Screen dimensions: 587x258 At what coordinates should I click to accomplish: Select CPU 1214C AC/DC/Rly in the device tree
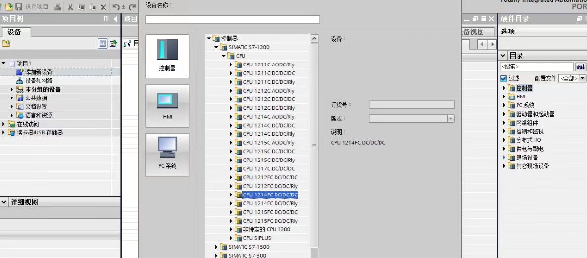pyautogui.click(x=269, y=117)
